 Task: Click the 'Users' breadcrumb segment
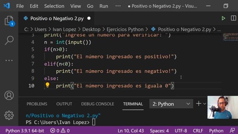41,29
